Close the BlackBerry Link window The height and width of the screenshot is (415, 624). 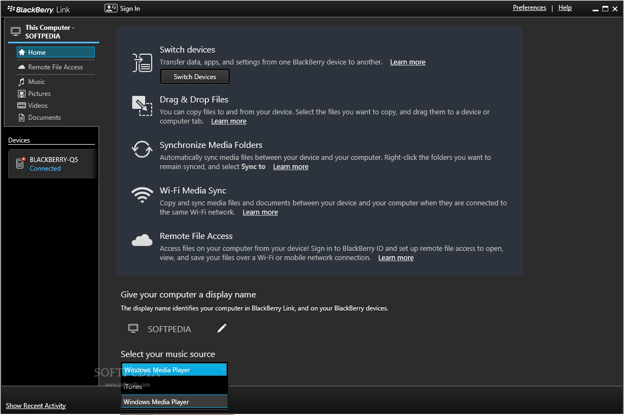coord(615,9)
